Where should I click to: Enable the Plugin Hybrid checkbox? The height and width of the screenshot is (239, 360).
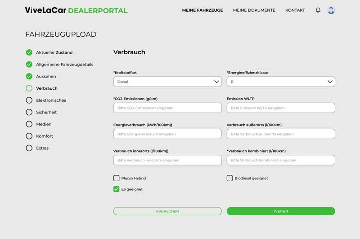tap(117, 178)
